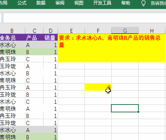Click inside the formula bar input
Viewport: 166px width, 140px height.
(x=84, y=18)
